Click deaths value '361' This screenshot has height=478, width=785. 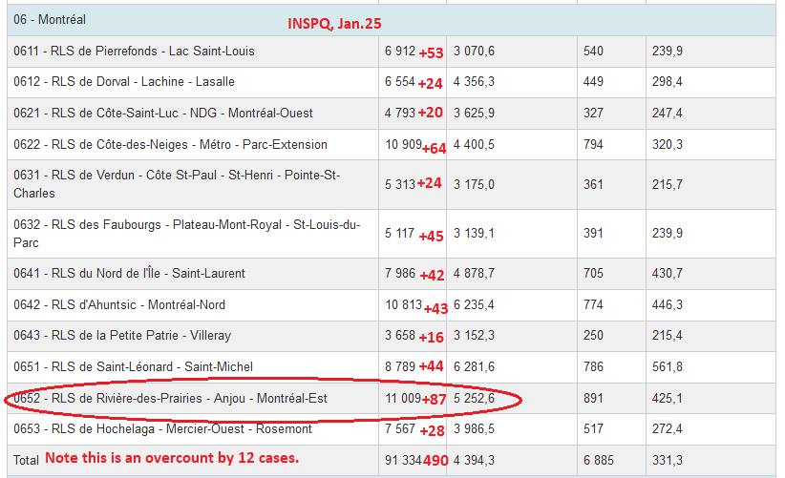pos(593,184)
